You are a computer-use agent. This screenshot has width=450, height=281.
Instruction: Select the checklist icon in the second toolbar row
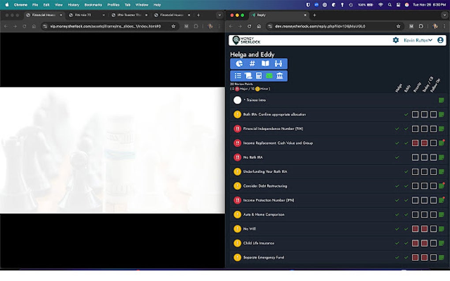238,75
